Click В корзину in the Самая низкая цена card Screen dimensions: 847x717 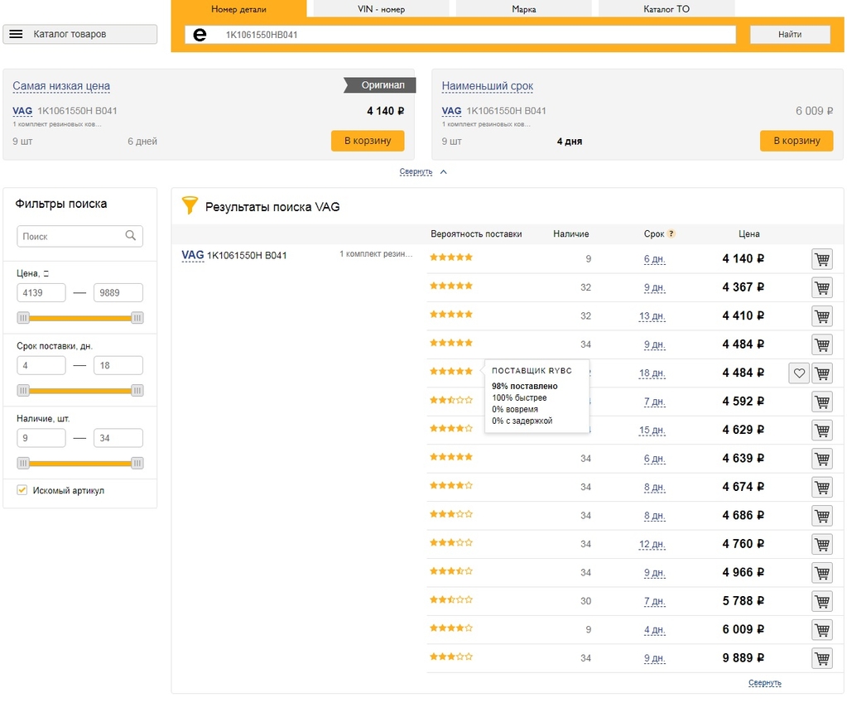click(368, 141)
